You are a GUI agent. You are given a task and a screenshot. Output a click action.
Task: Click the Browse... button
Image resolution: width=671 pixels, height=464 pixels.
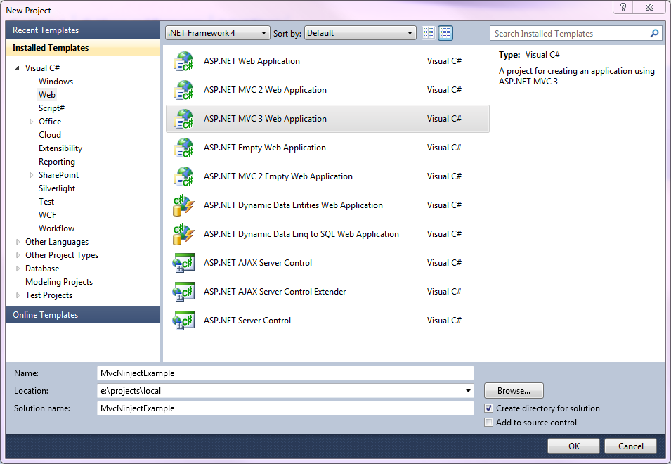point(514,391)
